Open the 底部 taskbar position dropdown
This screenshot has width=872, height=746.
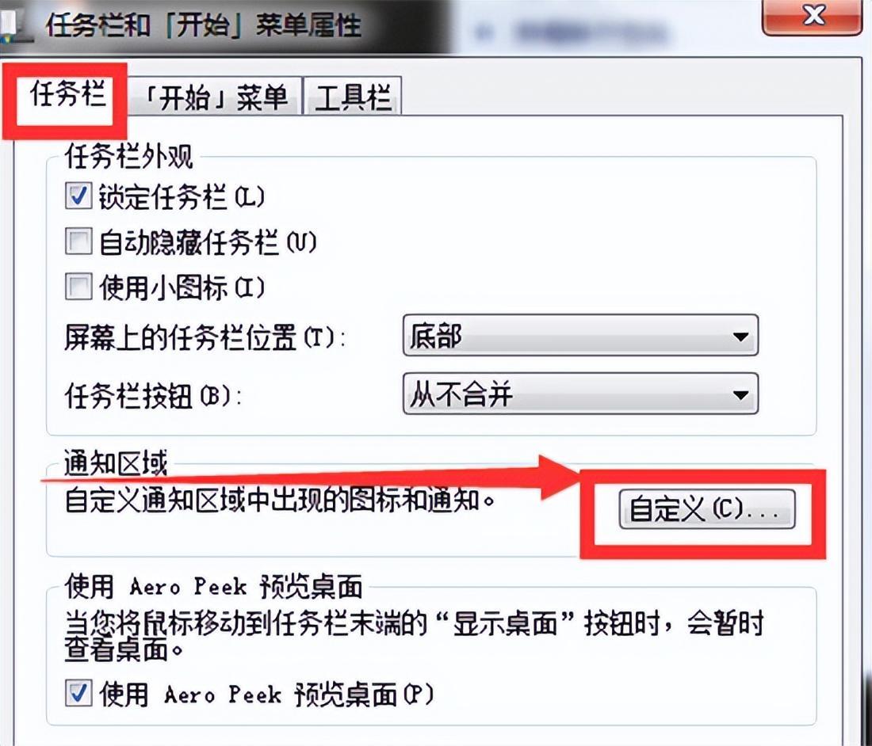pyautogui.click(x=580, y=335)
